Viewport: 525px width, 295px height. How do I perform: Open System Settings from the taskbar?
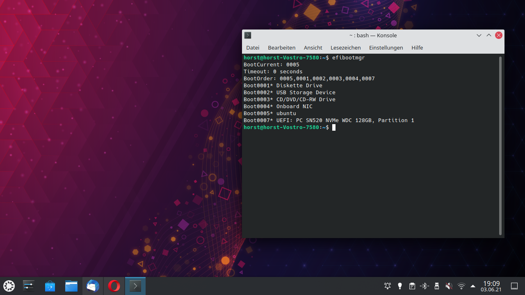[29, 286]
